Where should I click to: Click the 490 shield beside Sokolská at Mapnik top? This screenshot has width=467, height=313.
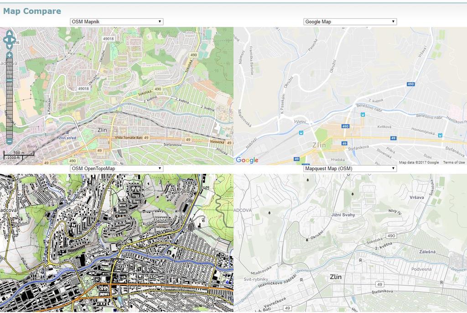point(193,55)
